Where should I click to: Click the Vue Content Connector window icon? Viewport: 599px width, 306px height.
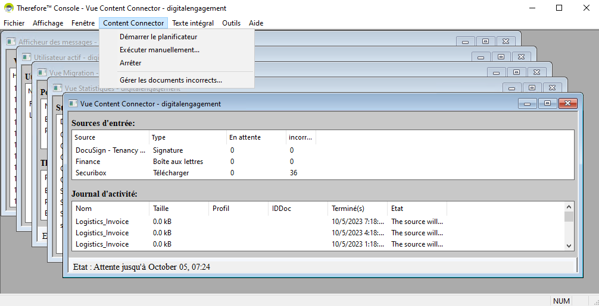[73, 103]
